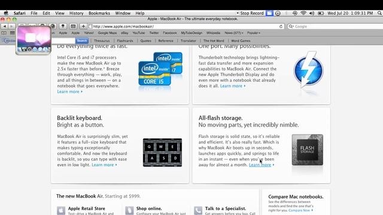
Task: Open the Wikipedia bookmark
Action: point(213,33)
